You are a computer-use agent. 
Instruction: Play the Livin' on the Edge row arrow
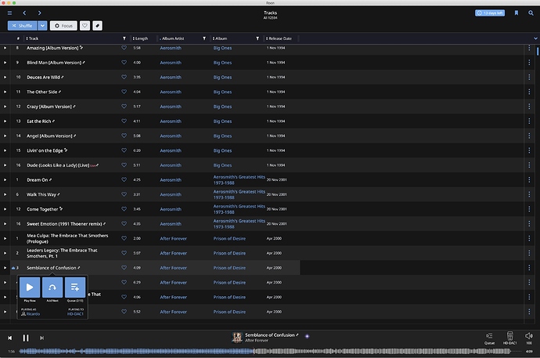tap(5, 150)
